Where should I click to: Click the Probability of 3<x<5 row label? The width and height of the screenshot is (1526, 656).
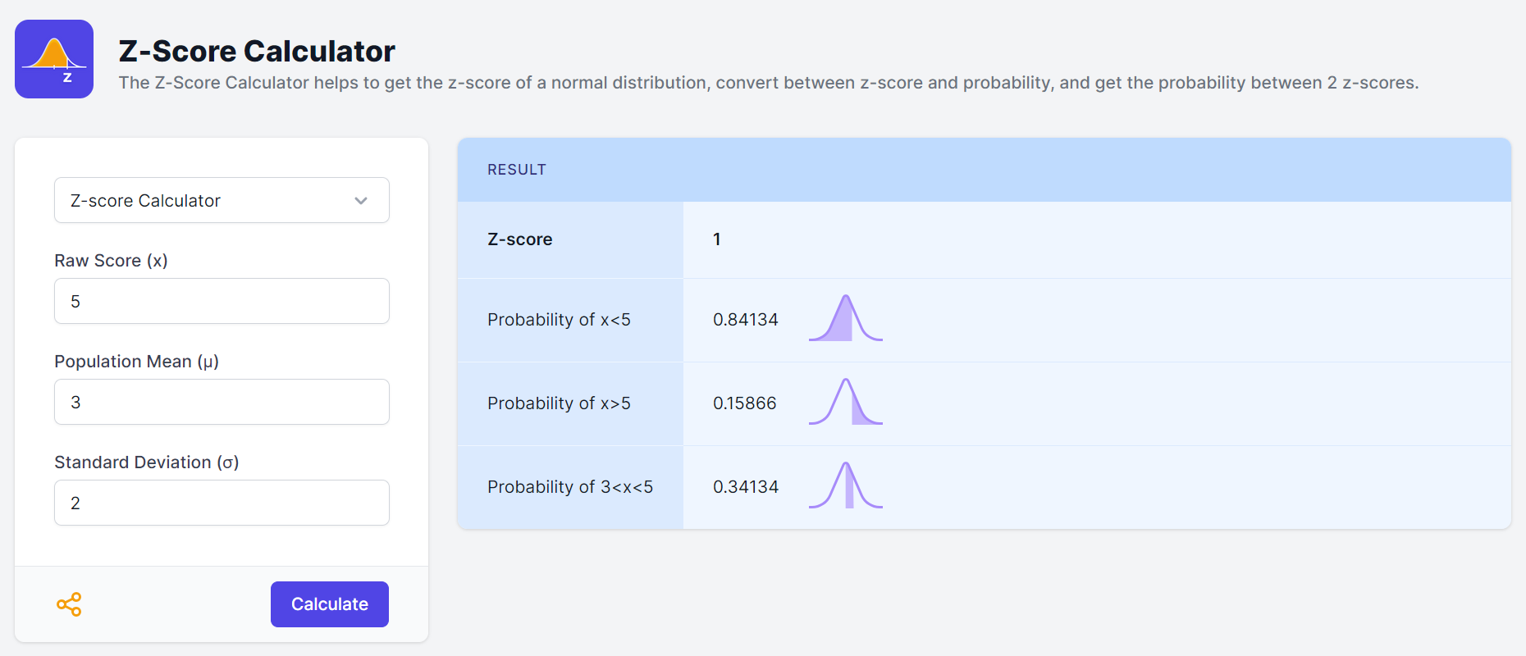(x=570, y=487)
